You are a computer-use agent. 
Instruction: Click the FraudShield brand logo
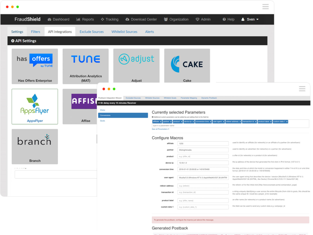coord(28,19)
